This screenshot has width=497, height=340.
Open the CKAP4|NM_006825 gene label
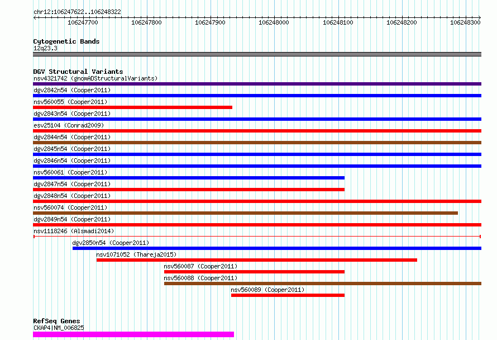pyautogui.click(x=59, y=328)
